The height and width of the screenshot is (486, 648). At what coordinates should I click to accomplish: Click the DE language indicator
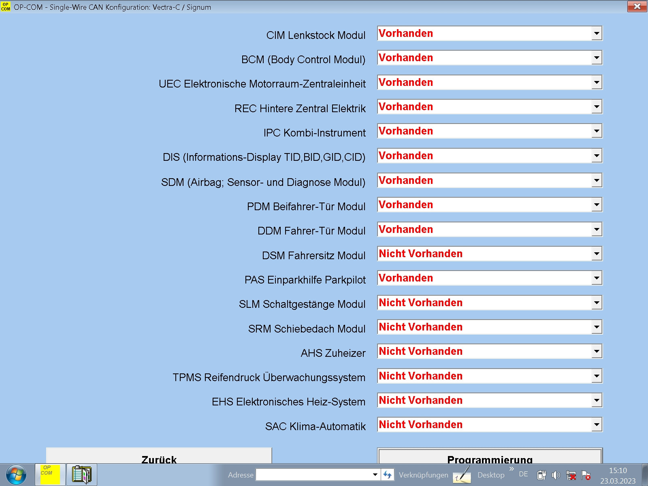click(523, 474)
